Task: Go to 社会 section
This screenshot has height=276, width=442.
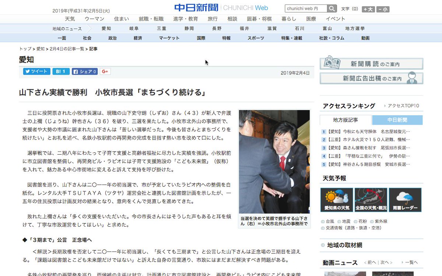Action: pyautogui.click(x=87, y=38)
